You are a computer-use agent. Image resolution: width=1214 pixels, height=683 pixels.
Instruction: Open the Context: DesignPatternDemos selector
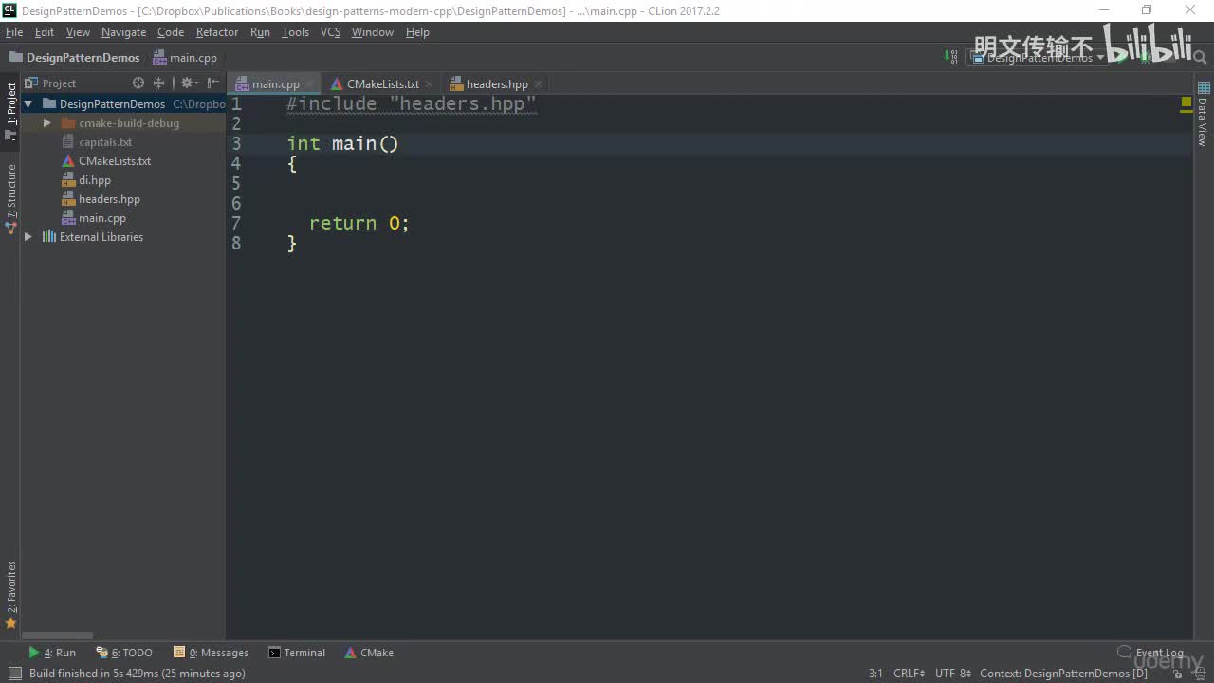coord(1063,674)
